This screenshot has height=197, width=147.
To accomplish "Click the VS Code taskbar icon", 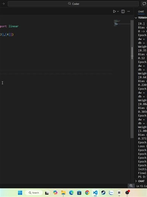I will 95,193.
